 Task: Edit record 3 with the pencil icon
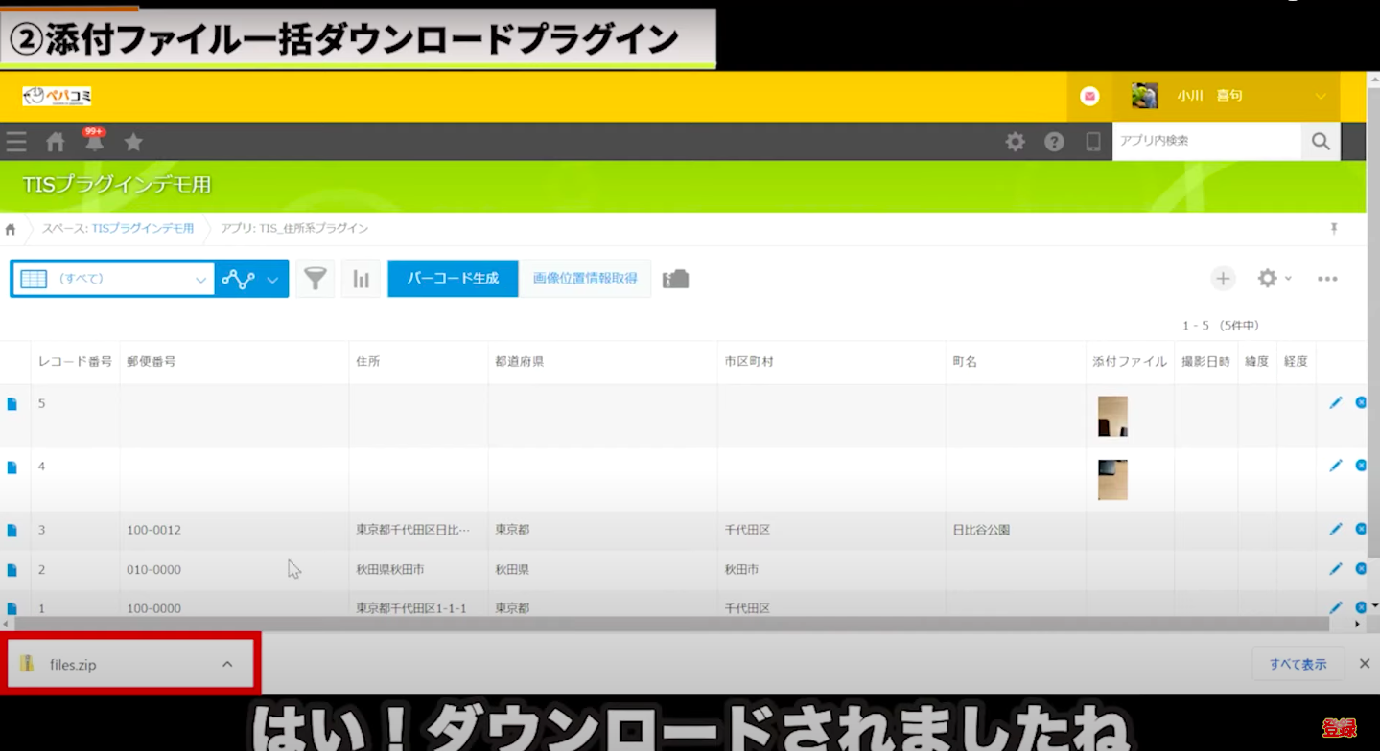click(1335, 528)
